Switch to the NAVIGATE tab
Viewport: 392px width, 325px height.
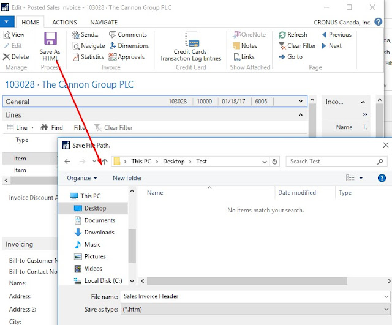point(104,22)
